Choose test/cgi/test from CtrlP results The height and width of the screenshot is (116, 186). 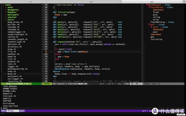coord(11,106)
